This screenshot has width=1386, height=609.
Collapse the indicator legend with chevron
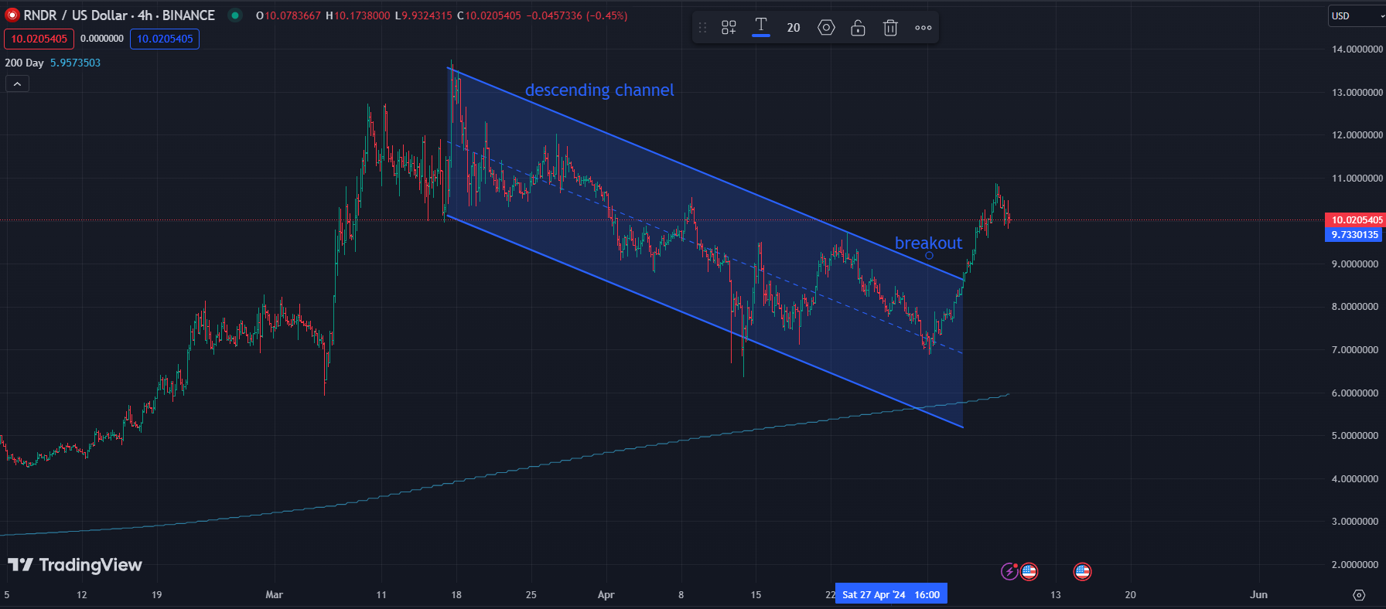(x=17, y=83)
